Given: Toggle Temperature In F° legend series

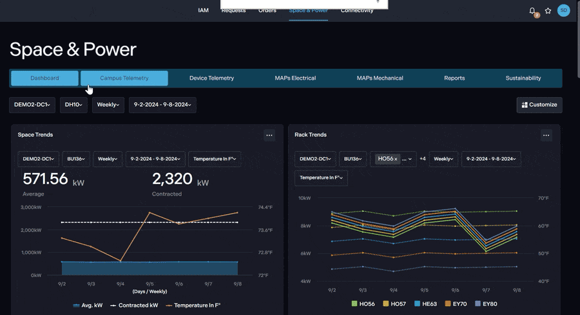Looking at the screenshot, I should pos(193,305).
